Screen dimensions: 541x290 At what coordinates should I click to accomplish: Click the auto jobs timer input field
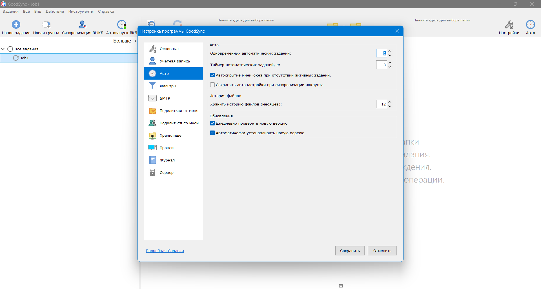[382, 65]
